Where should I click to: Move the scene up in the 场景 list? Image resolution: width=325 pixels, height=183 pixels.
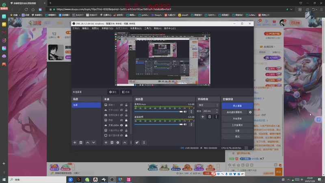tap(88, 143)
